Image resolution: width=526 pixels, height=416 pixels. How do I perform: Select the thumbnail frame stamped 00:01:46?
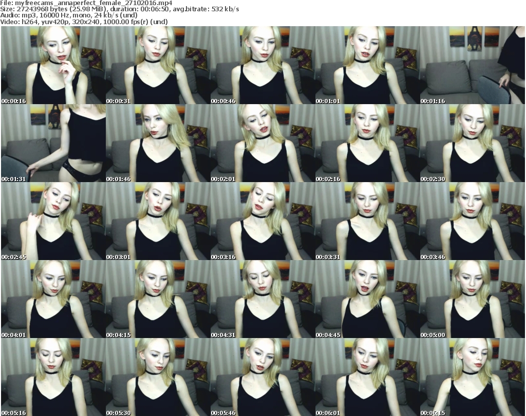158,143
